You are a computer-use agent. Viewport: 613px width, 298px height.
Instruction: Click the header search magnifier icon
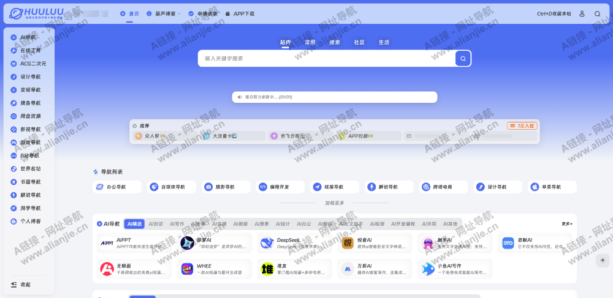tap(597, 13)
